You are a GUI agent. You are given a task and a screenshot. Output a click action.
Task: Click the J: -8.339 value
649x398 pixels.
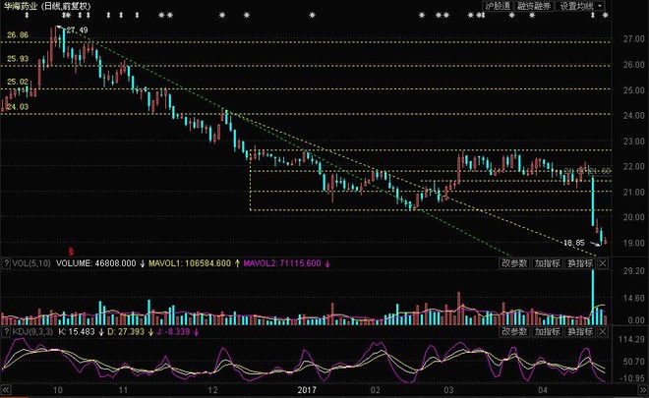pos(173,332)
